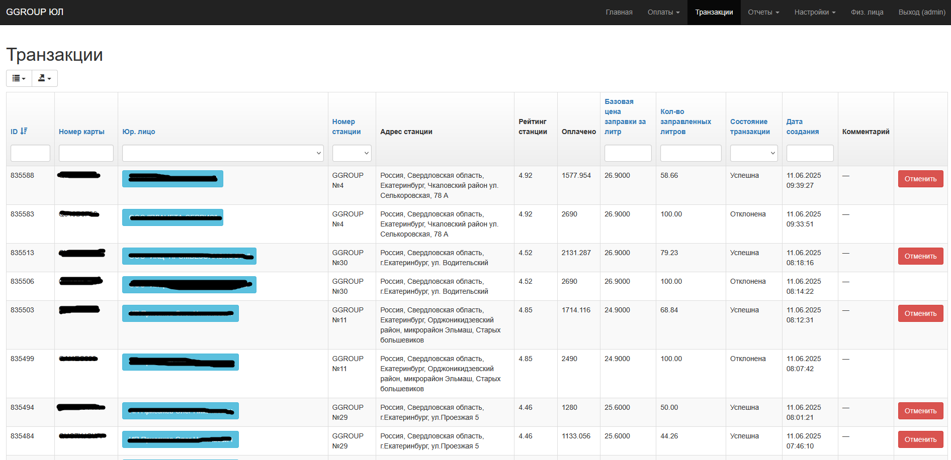Open legal entity tag in row 835588

pyautogui.click(x=172, y=179)
